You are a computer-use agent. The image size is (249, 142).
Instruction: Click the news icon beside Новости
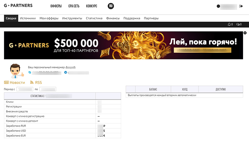coord(6,82)
